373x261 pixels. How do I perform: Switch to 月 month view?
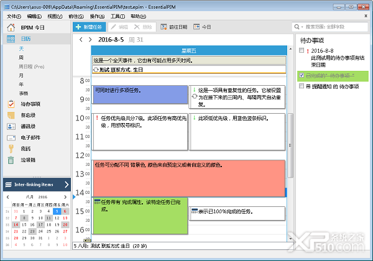click(x=21, y=75)
